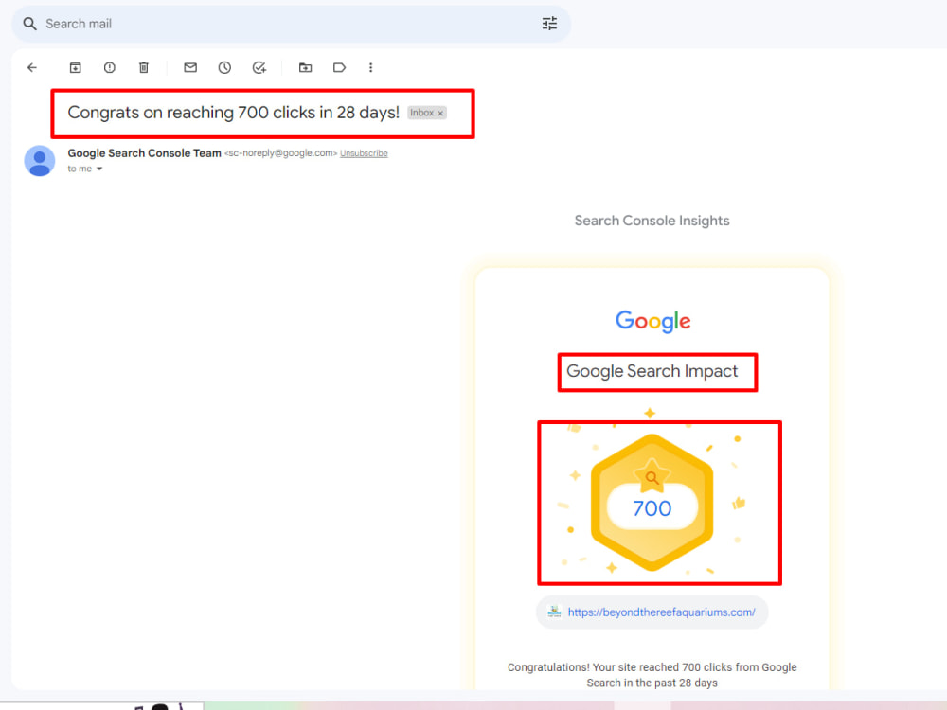Click the sender name Google Search Console Team
The height and width of the screenshot is (710, 947).
click(x=144, y=153)
